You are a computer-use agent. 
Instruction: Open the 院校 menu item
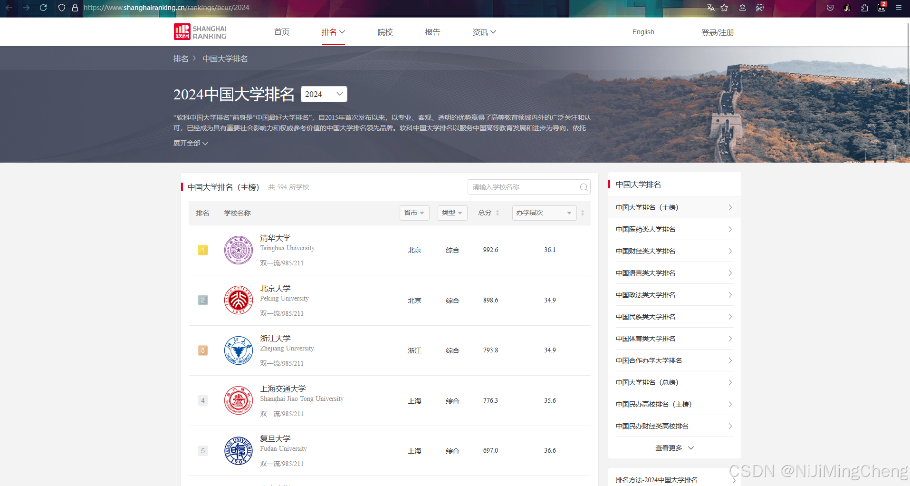pyautogui.click(x=385, y=32)
